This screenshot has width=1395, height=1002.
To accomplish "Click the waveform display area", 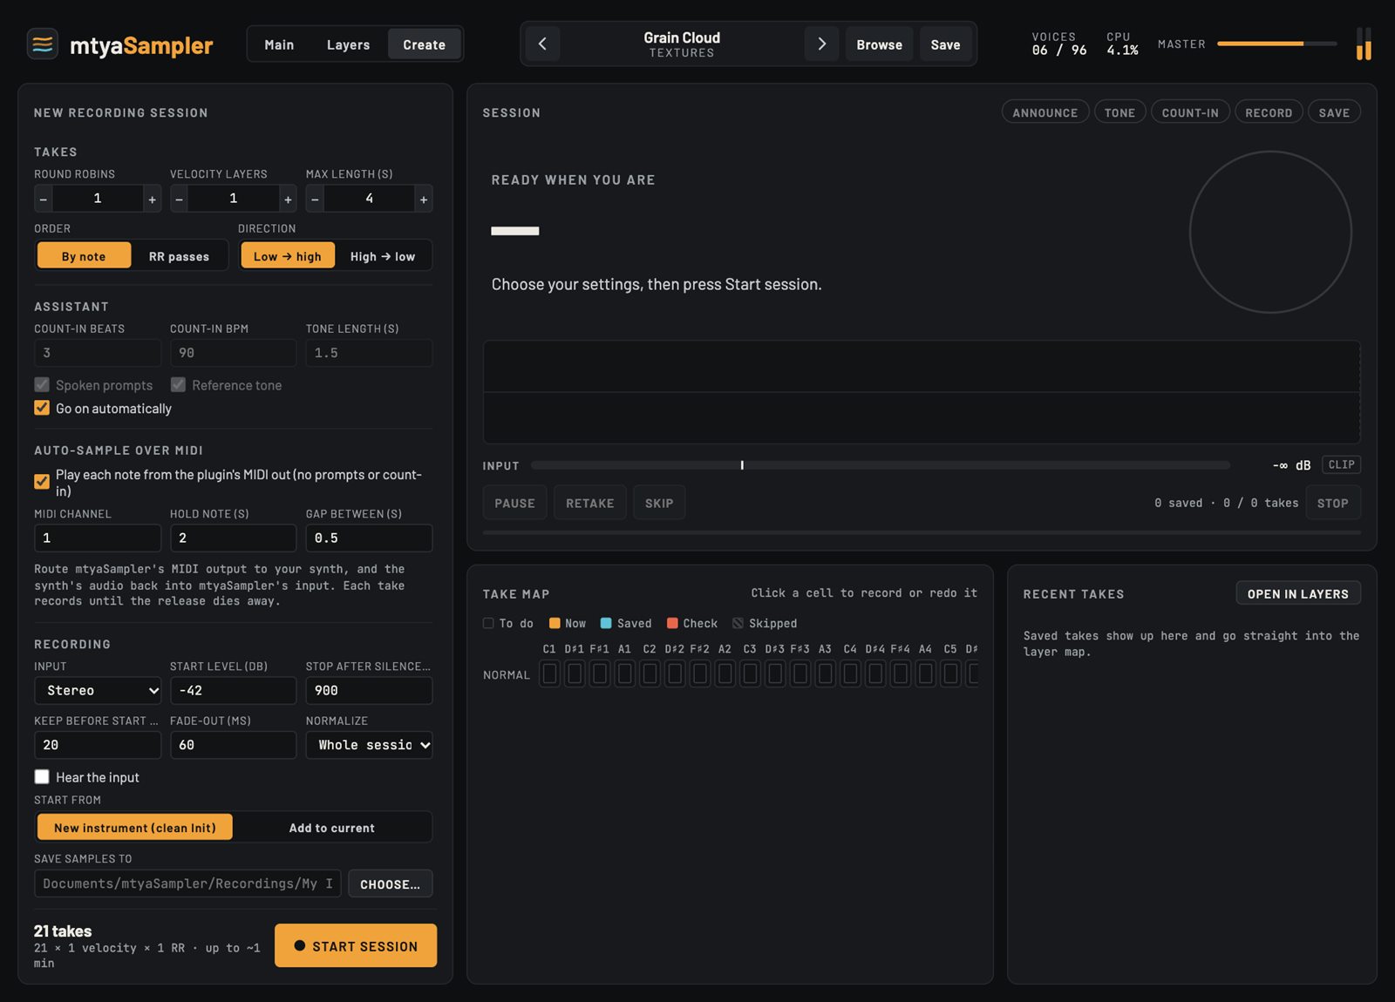I will coord(922,392).
